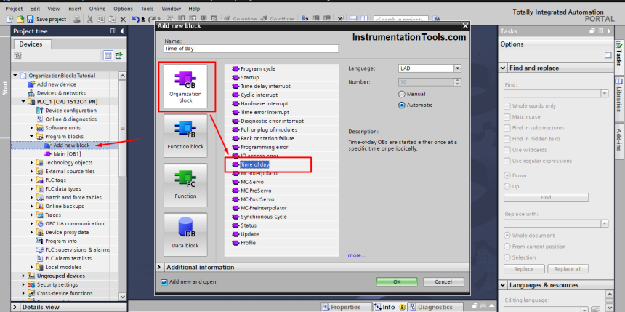
Task: Enable Match case checkbox
Action: (507, 117)
